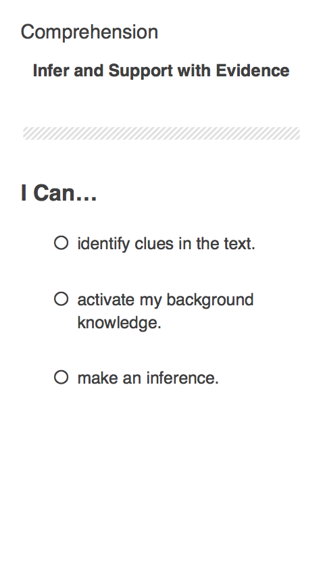This screenshot has width=321, height=562.
Task: Click the text identify clues in the text
Action: click(x=166, y=244)
